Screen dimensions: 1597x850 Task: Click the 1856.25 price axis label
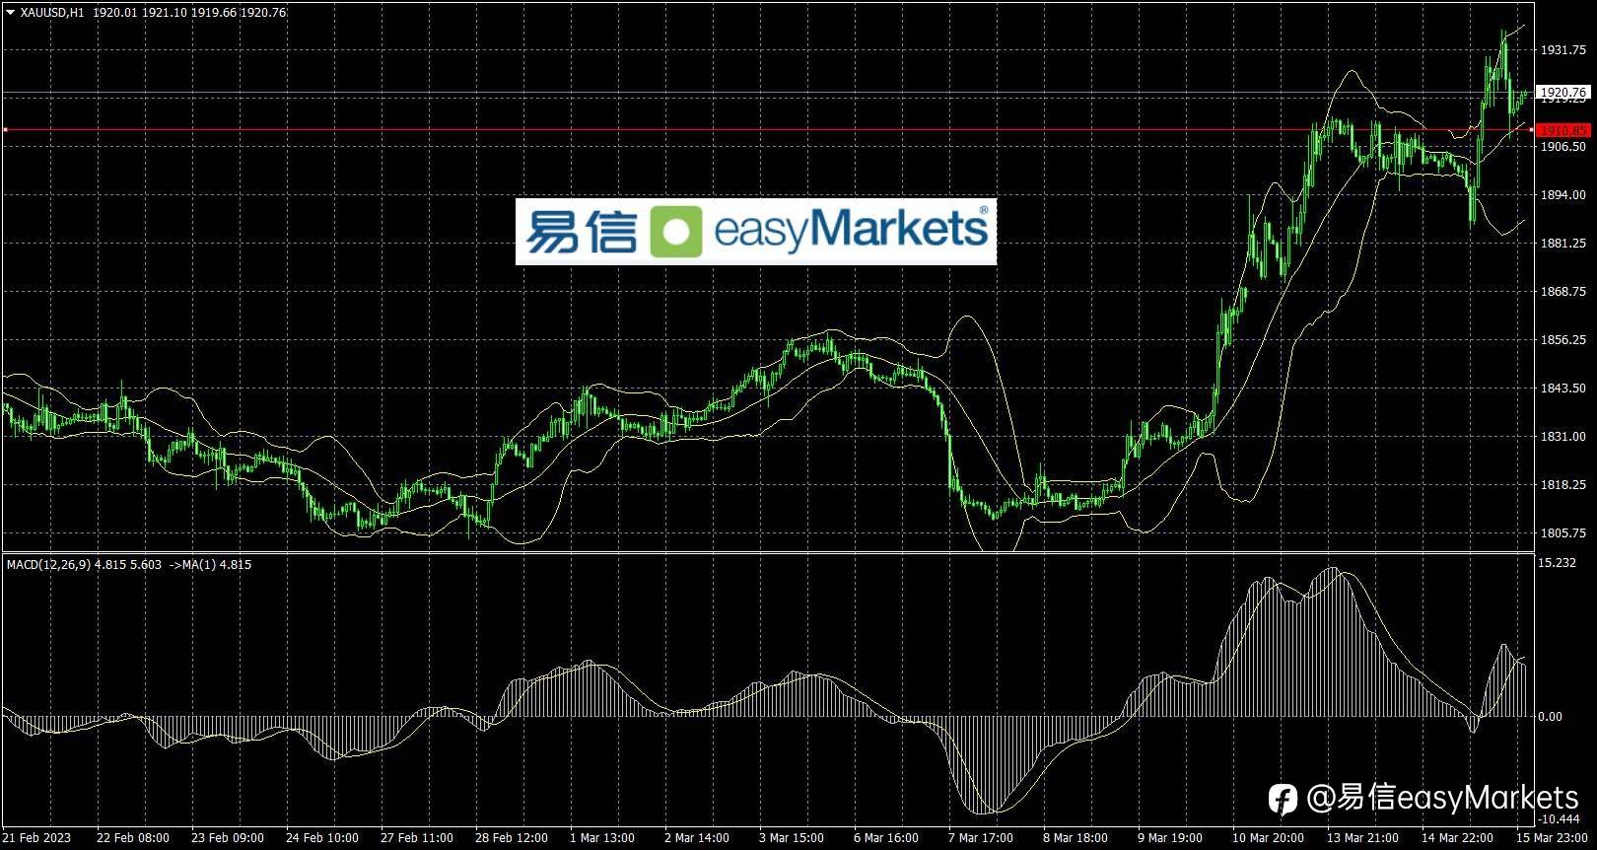(x=1563, y=340)
